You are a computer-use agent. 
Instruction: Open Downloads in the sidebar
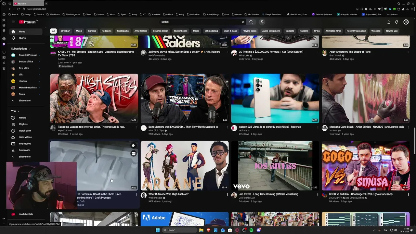click(x=26, y=150)
